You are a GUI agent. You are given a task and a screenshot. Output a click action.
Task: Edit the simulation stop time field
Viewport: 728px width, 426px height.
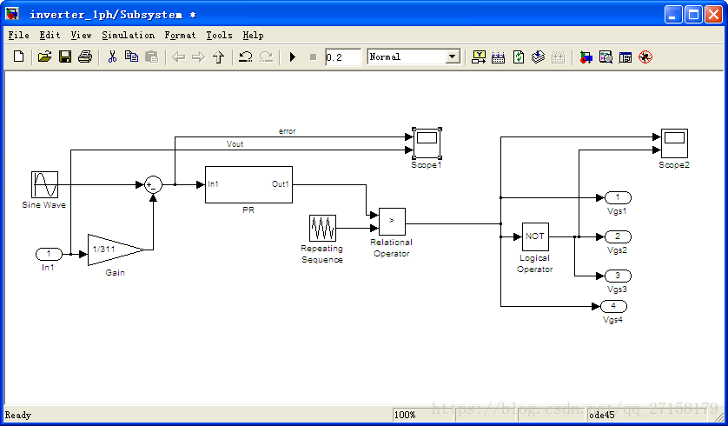coord(342,57)
